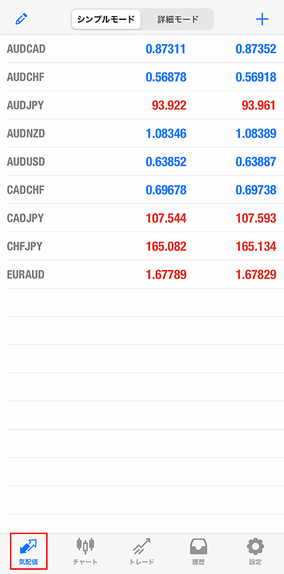Select the AUDCHF symbol
The height and width of the screenshot is (574, 284).
[x=24, y=77]
